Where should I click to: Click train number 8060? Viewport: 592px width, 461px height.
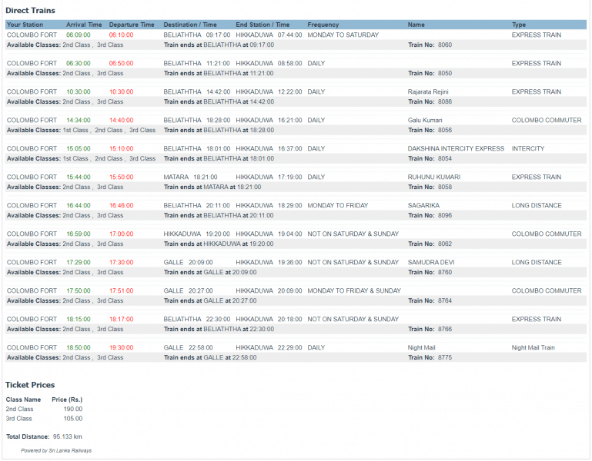click(x=444, y=45)
